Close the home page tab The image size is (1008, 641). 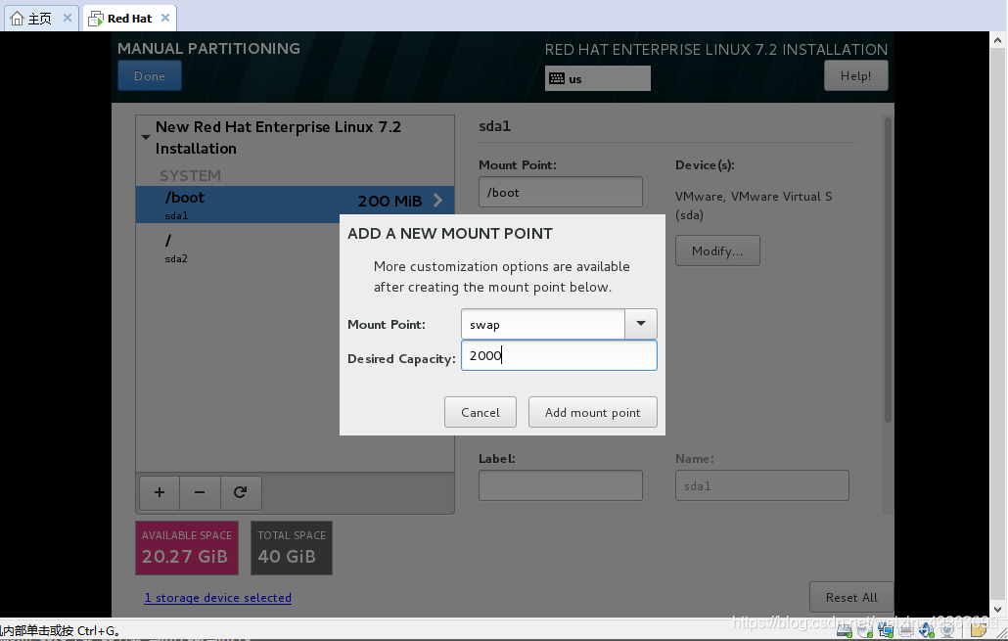67,18
